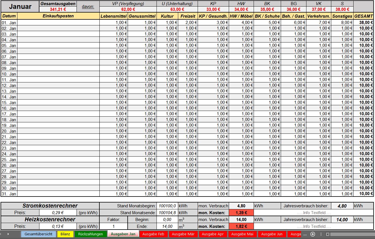Click the ellipsis to show more sheet tabs
This screenshot has width=375, height=239.
tap(305, 234)
